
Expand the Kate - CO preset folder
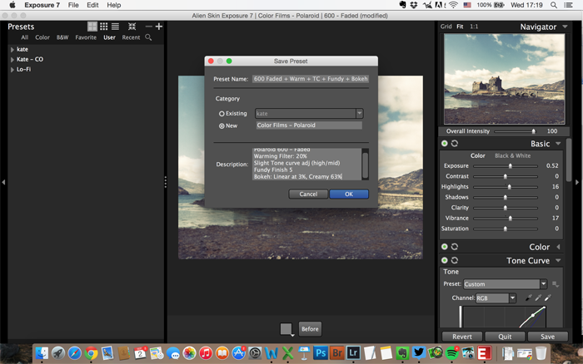coord(12,59)
